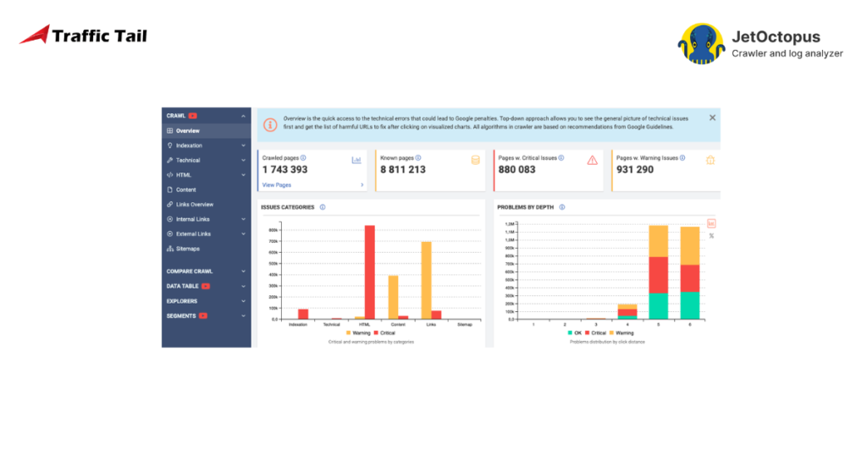Screen dimensions: 867x455
Task: Select Sitemaps in the sidebar
Action: [187, 249]
